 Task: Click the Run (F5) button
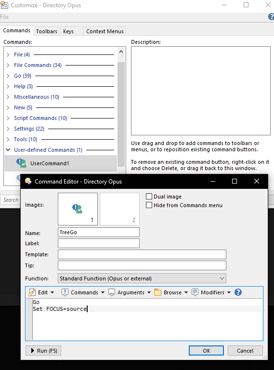coord(43,351)
